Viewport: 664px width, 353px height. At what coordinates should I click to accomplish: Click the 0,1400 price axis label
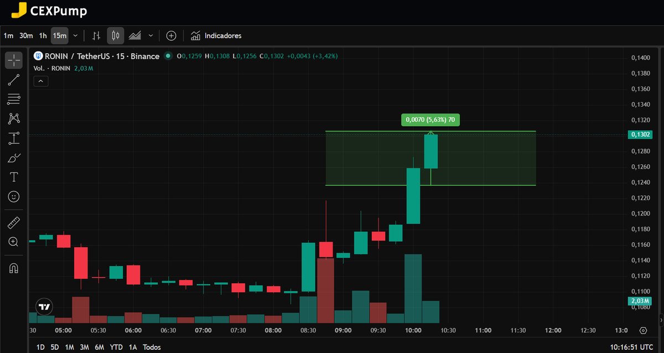click(640, 58)
